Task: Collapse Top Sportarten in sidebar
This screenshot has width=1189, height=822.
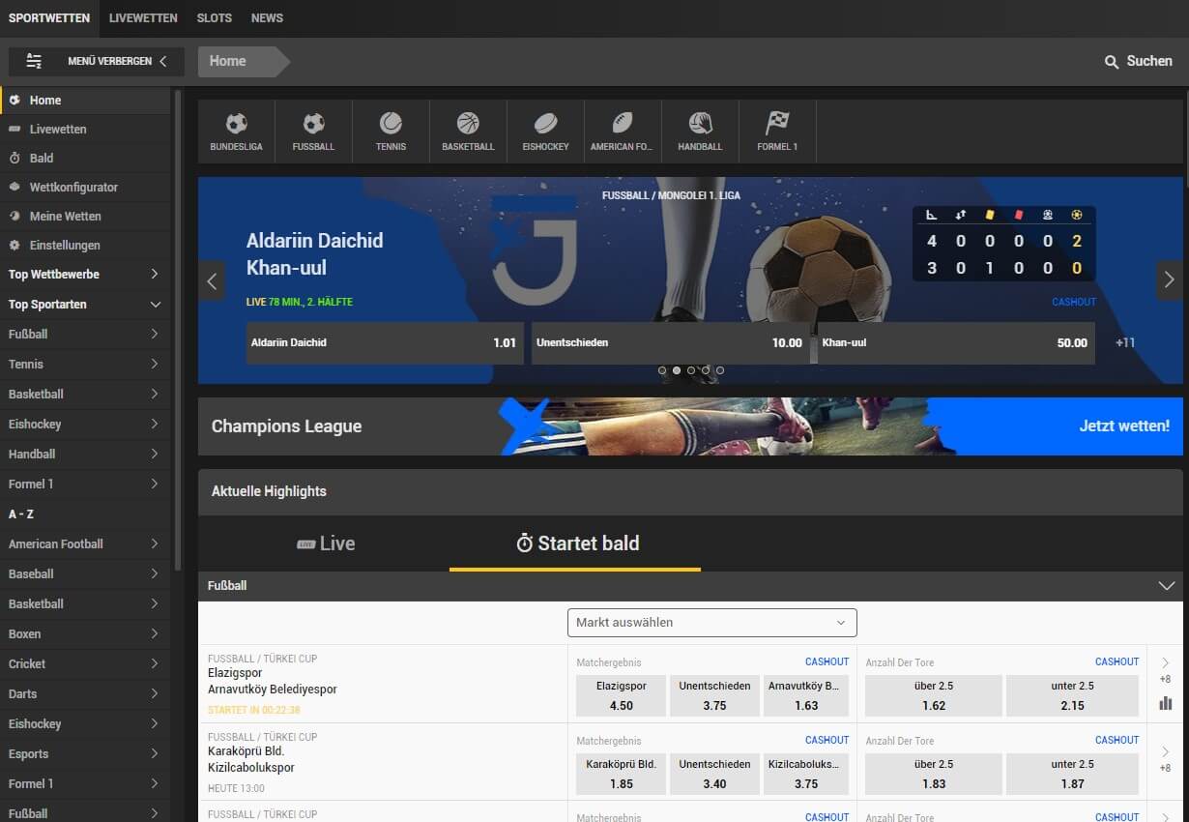Action: (x=155, y=305)
